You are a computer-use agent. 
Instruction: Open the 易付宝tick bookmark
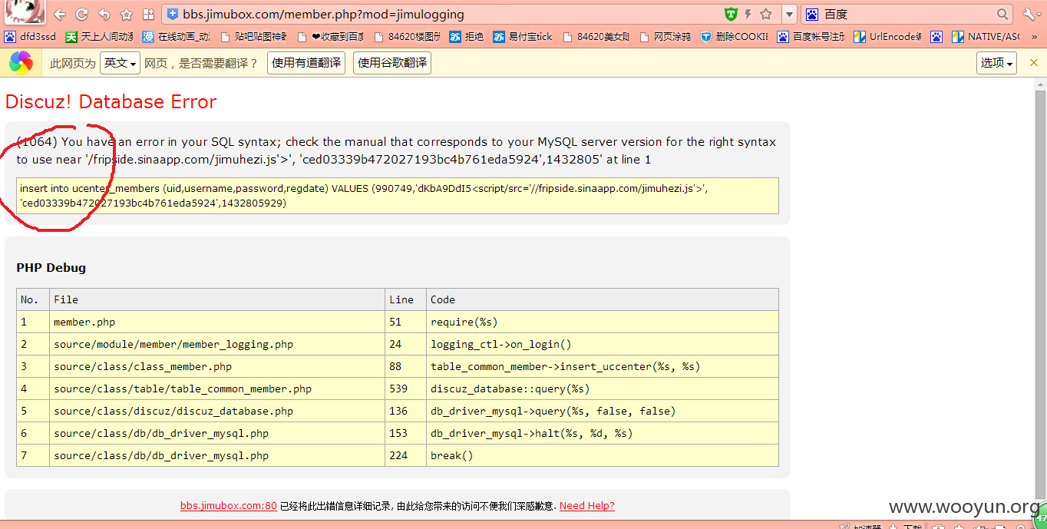[523, 36]
